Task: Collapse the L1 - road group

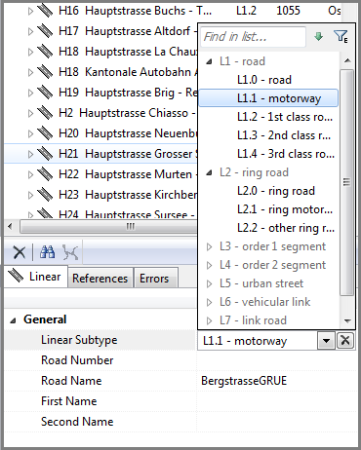Action: pyautogui.click(x=209, y=61)
